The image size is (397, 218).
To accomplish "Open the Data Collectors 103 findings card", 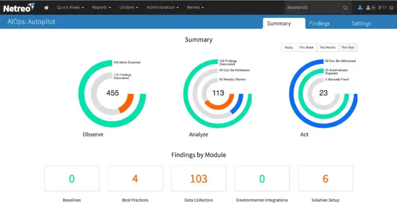I will point(199,178).
